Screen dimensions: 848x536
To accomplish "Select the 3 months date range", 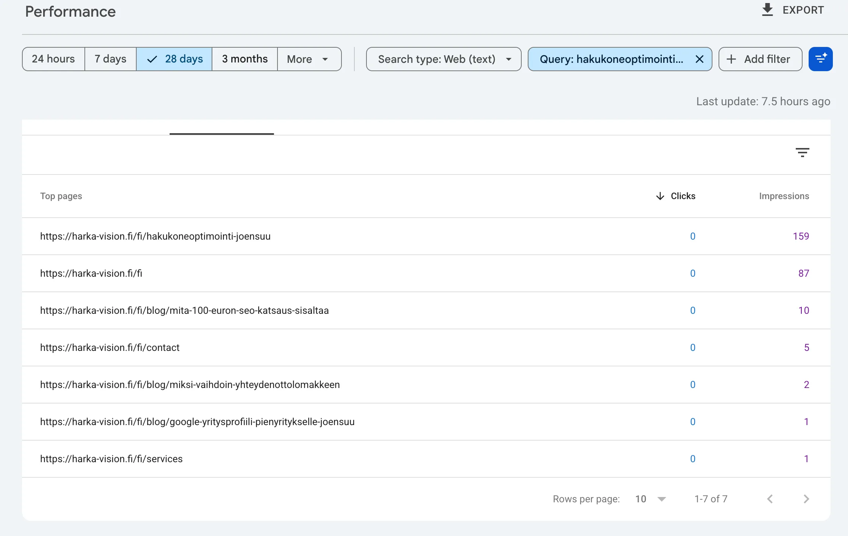I will pyautogui.click(x=245, y=59).
